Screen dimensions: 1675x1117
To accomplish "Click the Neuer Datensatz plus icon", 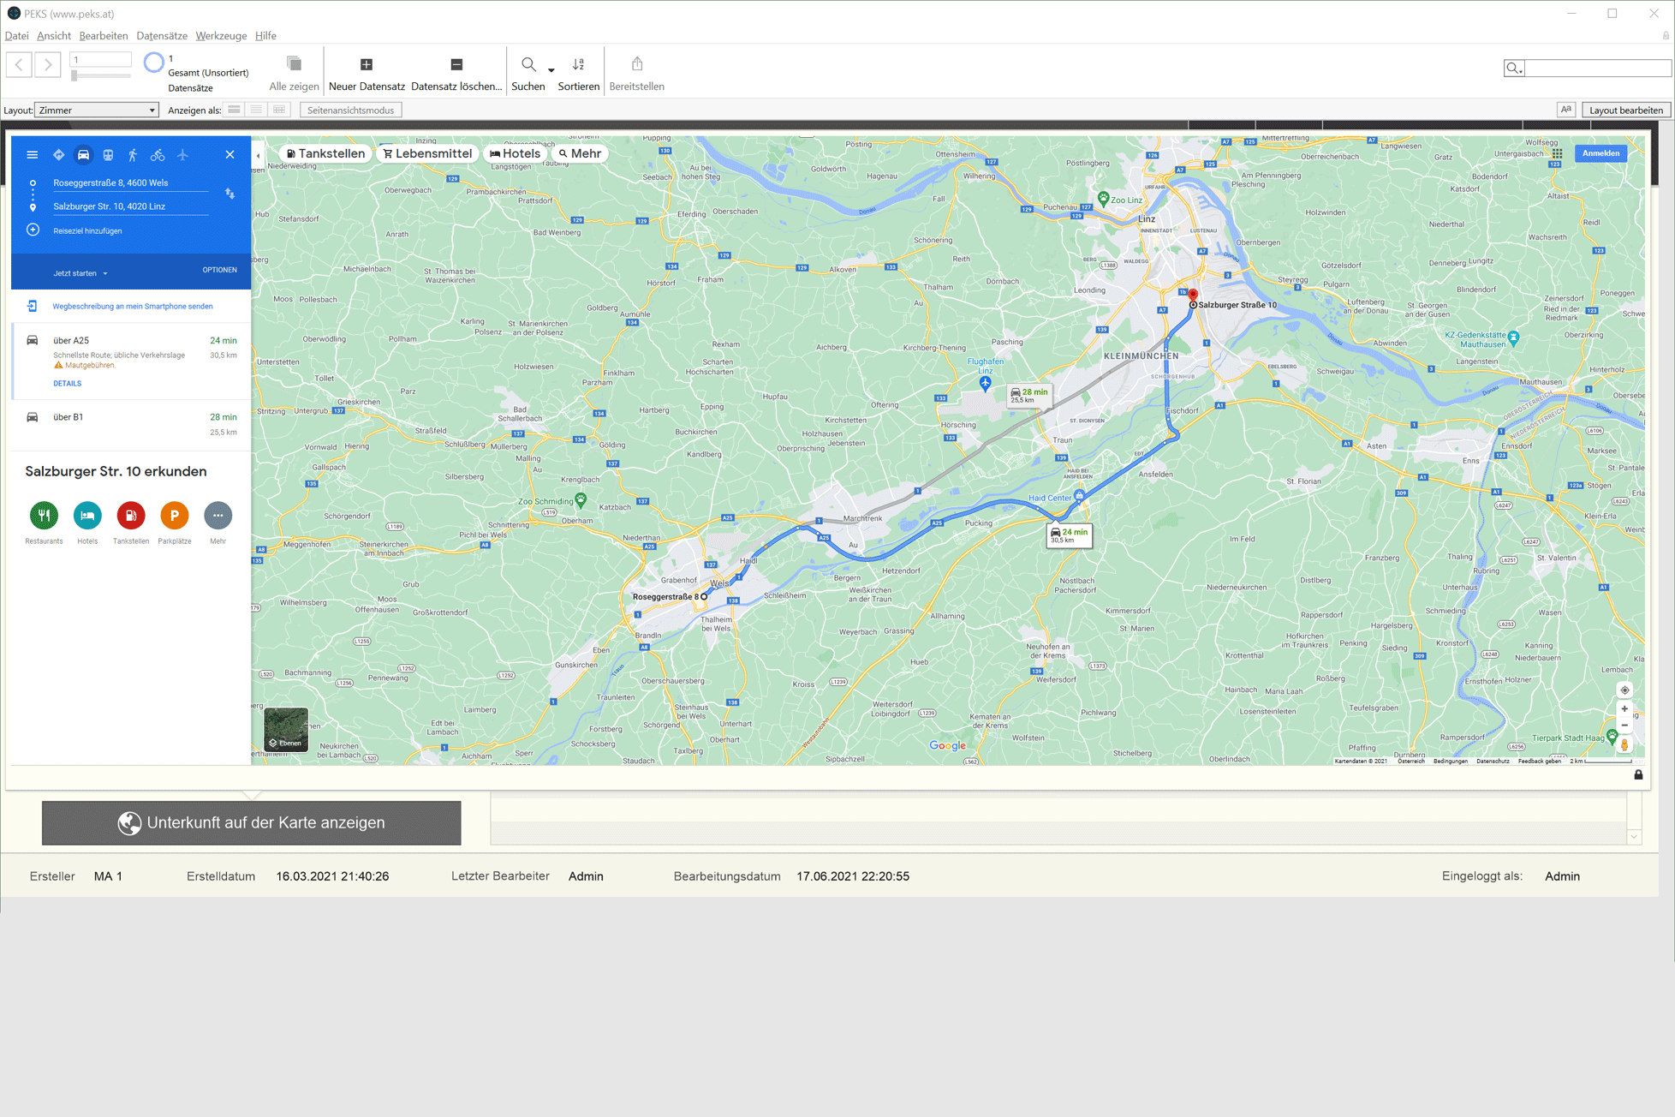I will [x=367, y=64].
